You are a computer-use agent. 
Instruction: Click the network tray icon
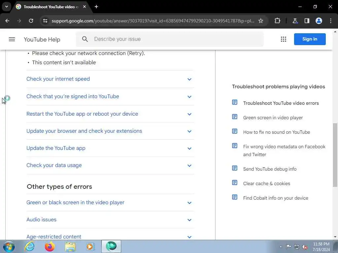[297, 247]
